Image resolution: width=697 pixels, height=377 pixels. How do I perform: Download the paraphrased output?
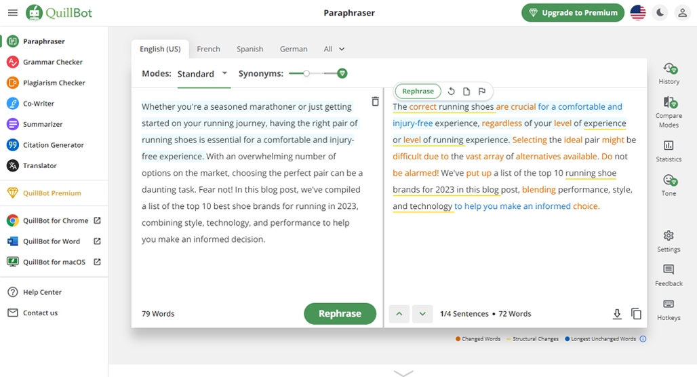pos(617,314)
